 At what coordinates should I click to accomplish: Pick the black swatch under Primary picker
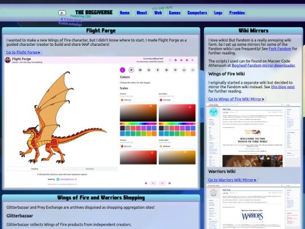click(123, 128)
